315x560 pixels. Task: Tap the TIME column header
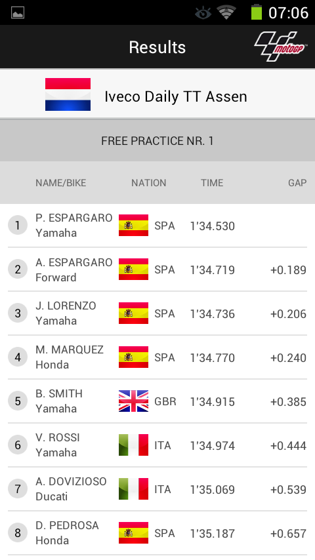tap(212, 183)
